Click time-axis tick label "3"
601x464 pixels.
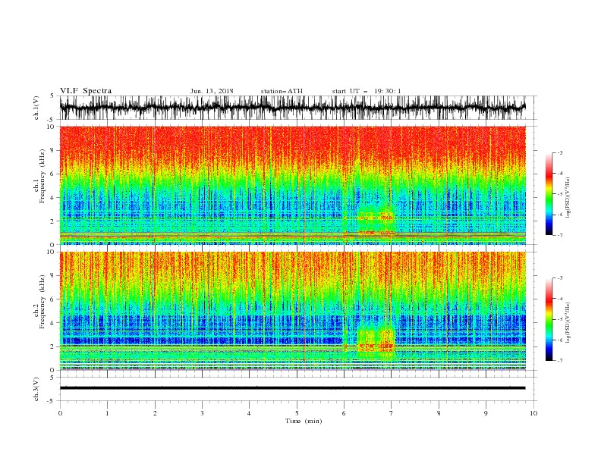click(202, 413)
